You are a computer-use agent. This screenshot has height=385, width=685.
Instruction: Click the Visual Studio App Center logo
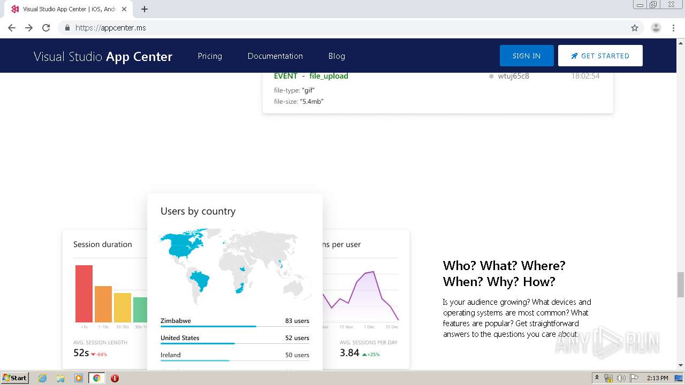(x=103, y=56)
